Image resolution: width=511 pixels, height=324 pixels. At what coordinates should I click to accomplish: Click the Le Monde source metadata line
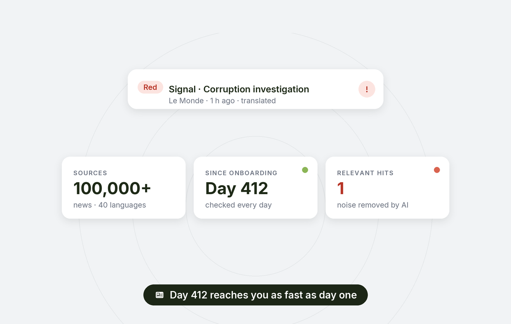(x=222, y=101)
